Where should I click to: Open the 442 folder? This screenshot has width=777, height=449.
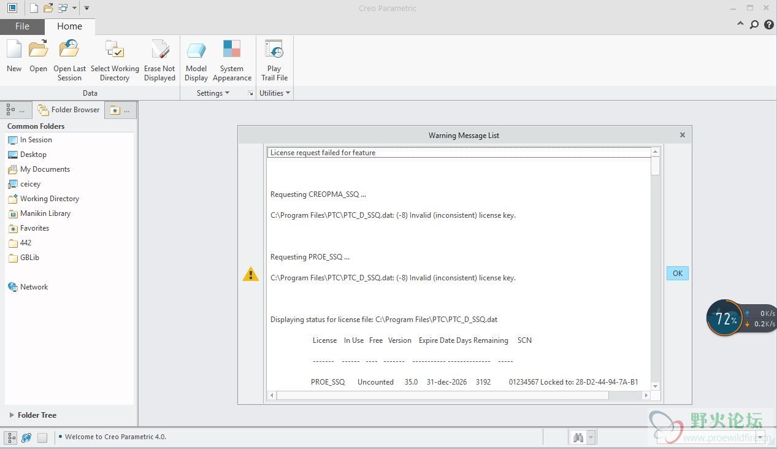coord(25,243)
